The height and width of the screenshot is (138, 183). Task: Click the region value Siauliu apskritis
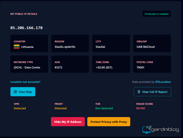(65, 47)
